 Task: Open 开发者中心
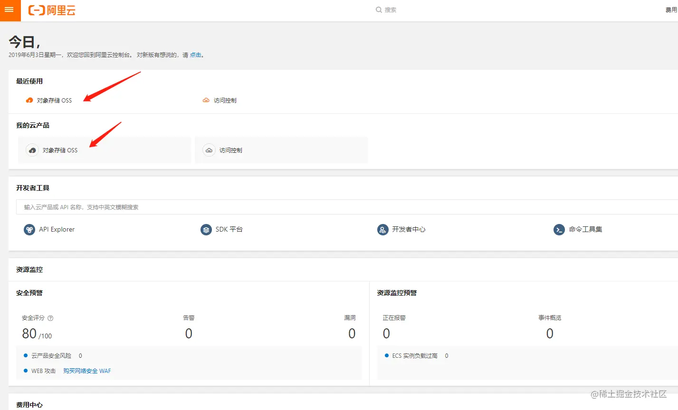[409, 229]
